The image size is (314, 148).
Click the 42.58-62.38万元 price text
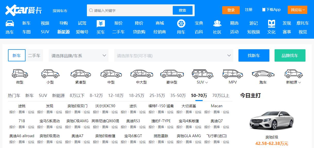coord(272,143)
